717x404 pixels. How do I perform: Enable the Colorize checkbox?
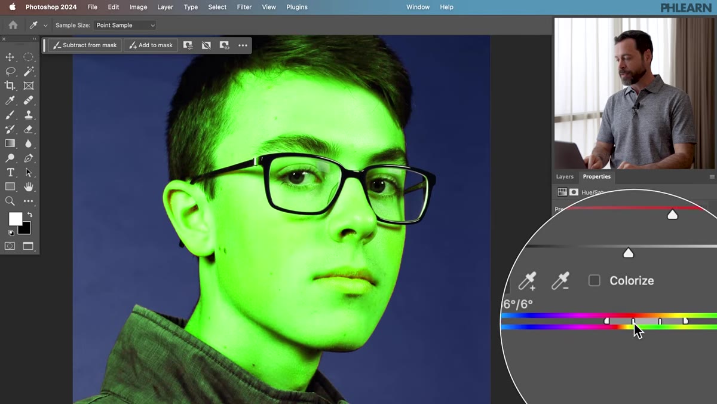tap(594, 280)
